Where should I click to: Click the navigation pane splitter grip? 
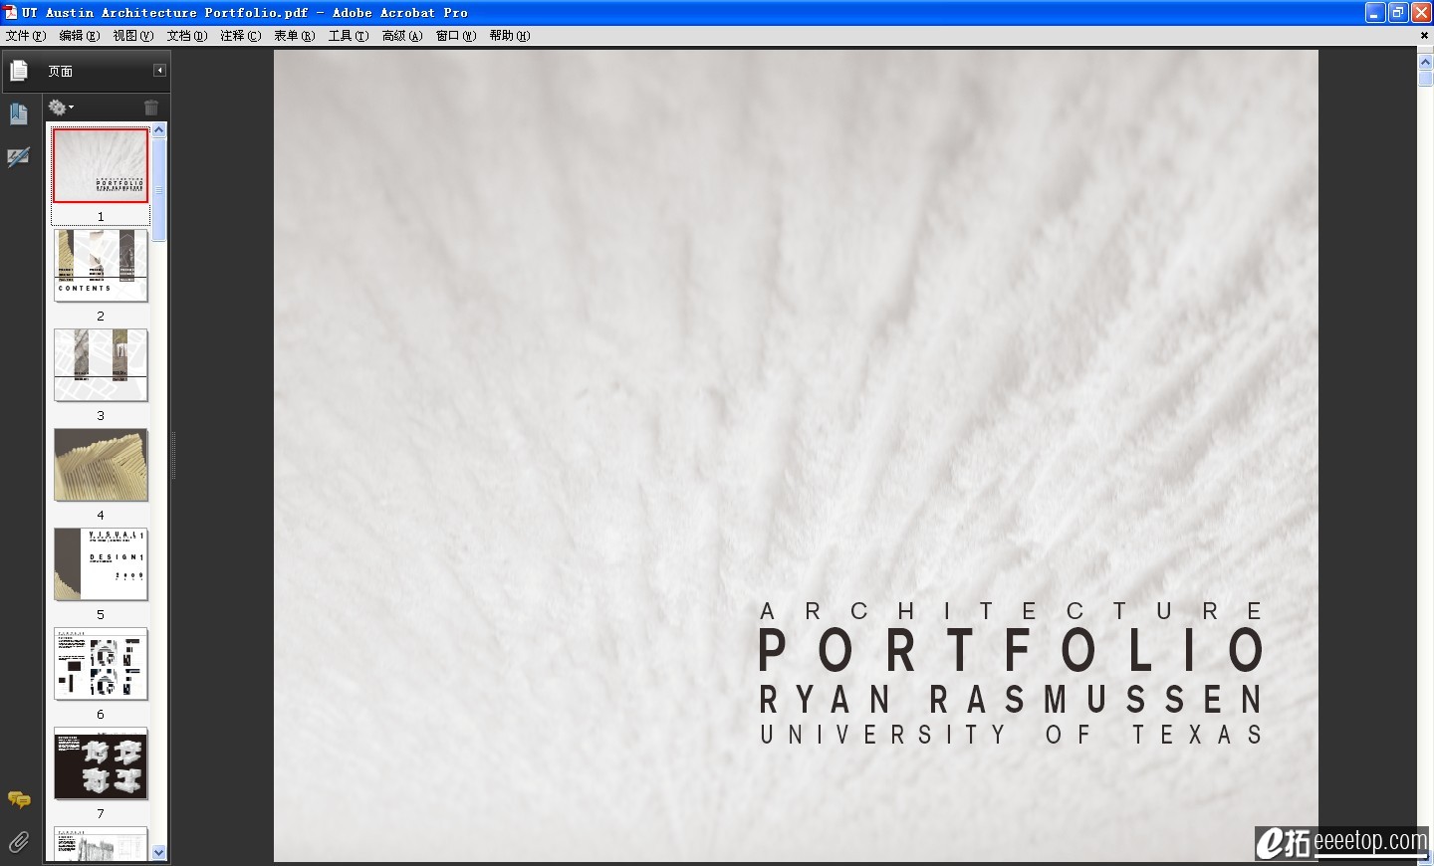pyautogui.click(x=173, y=456)
